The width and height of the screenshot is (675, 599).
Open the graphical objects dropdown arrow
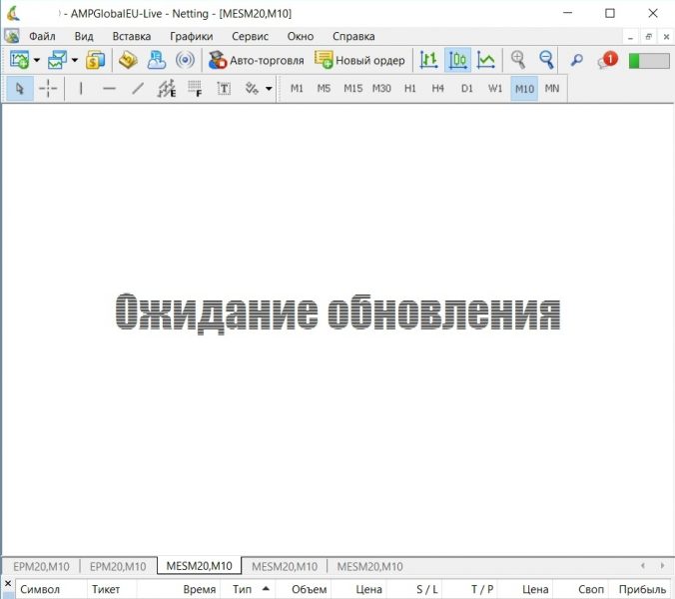click(x=269, y=89)
